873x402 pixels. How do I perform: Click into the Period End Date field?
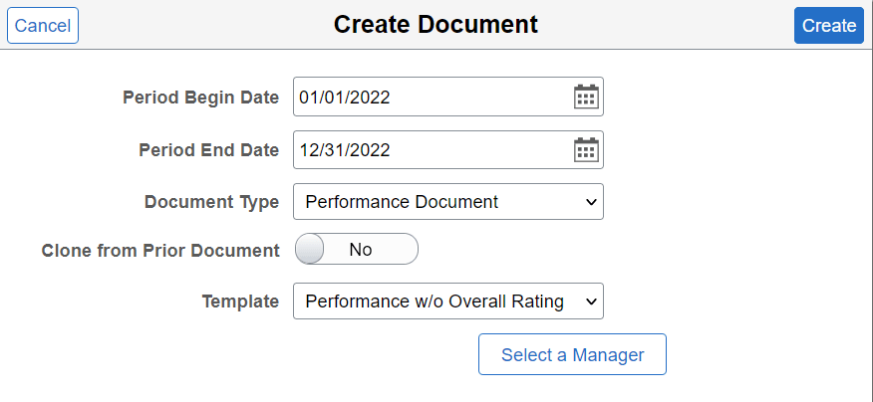click(x=431, y=150)
